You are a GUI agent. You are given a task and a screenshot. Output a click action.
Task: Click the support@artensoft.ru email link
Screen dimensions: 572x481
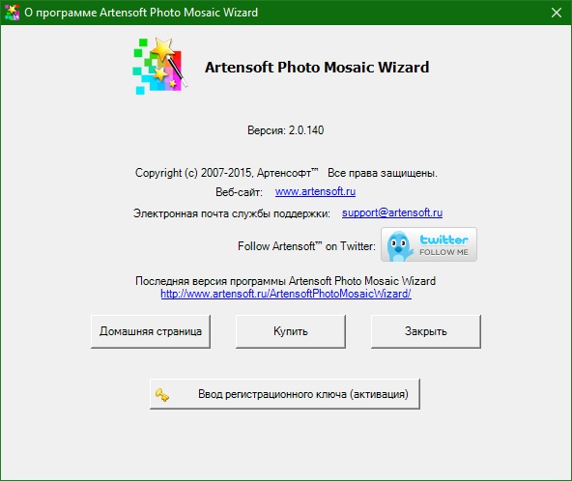pos(392,212)
